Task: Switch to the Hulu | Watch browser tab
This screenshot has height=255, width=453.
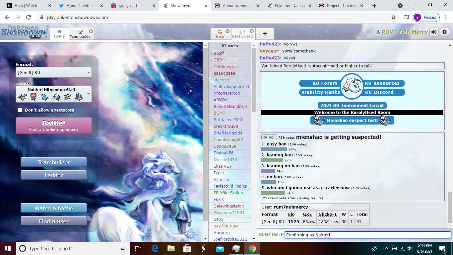Action: 29,6
